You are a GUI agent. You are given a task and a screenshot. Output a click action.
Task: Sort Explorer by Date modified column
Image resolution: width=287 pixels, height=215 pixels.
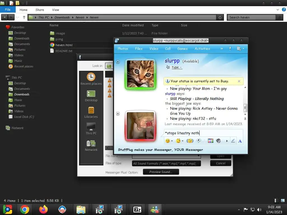coord(133,25)
